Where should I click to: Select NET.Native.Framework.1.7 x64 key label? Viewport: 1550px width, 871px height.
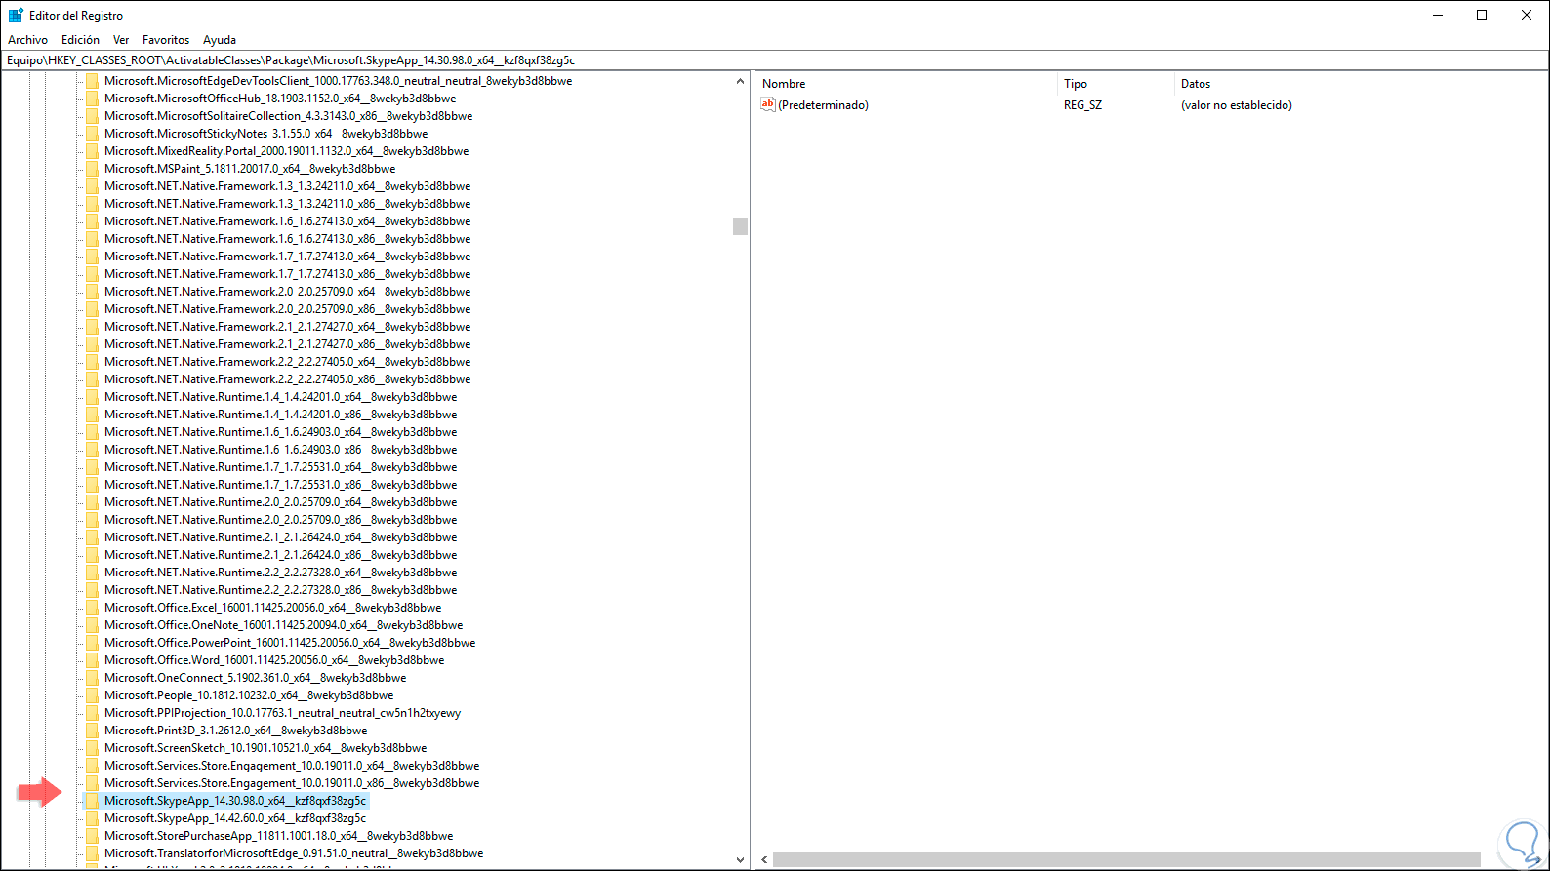287,257
